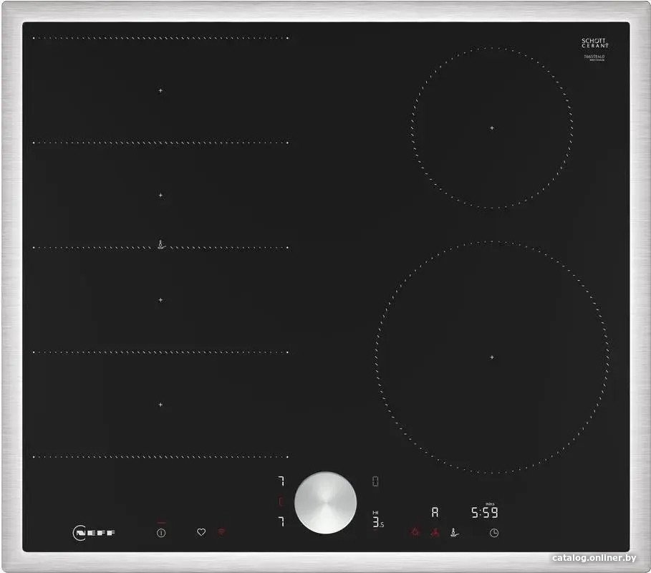651x573 pixels.
Task: Tap the 5:59 timer display
Action: [x=484, y=512]
